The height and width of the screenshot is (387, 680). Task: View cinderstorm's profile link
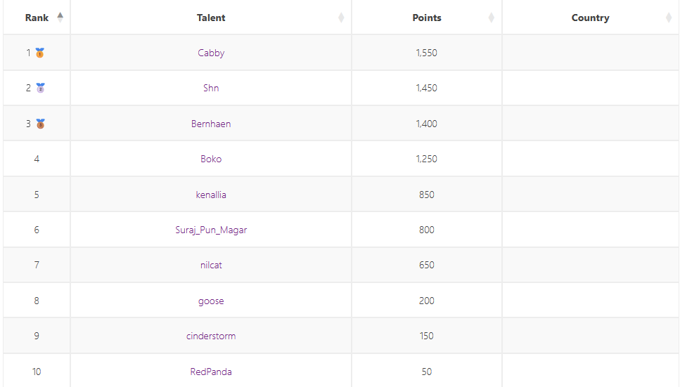(211, 336)
